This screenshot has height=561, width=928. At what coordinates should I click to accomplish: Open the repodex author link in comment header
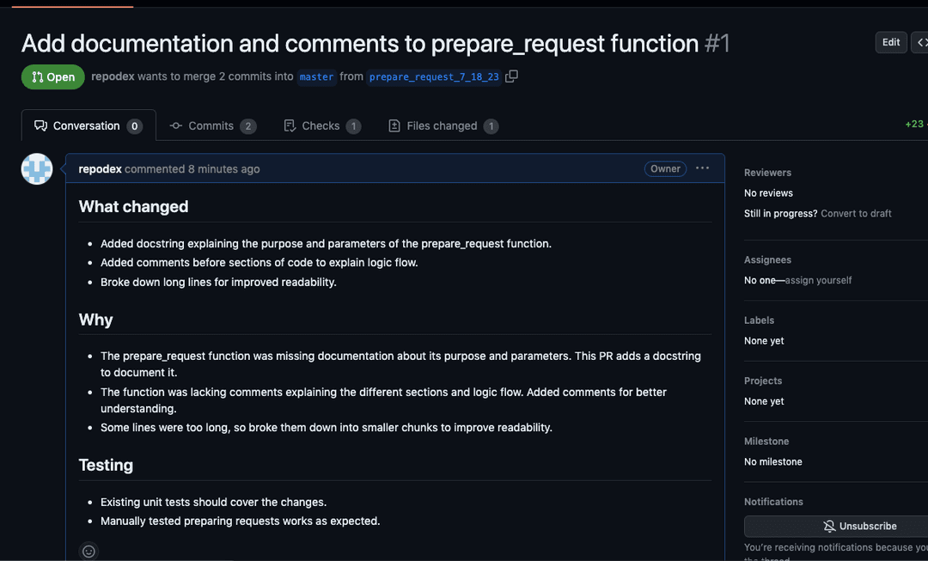pos(100,169)
